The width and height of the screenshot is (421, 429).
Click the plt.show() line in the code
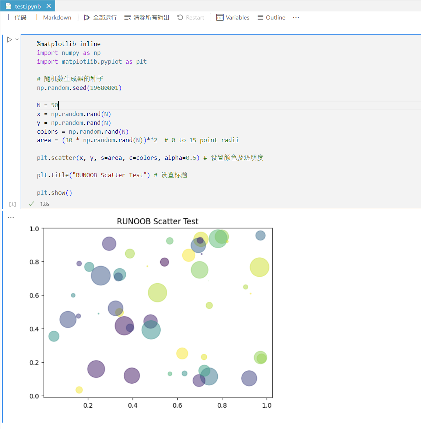click(x=55, y=193)
